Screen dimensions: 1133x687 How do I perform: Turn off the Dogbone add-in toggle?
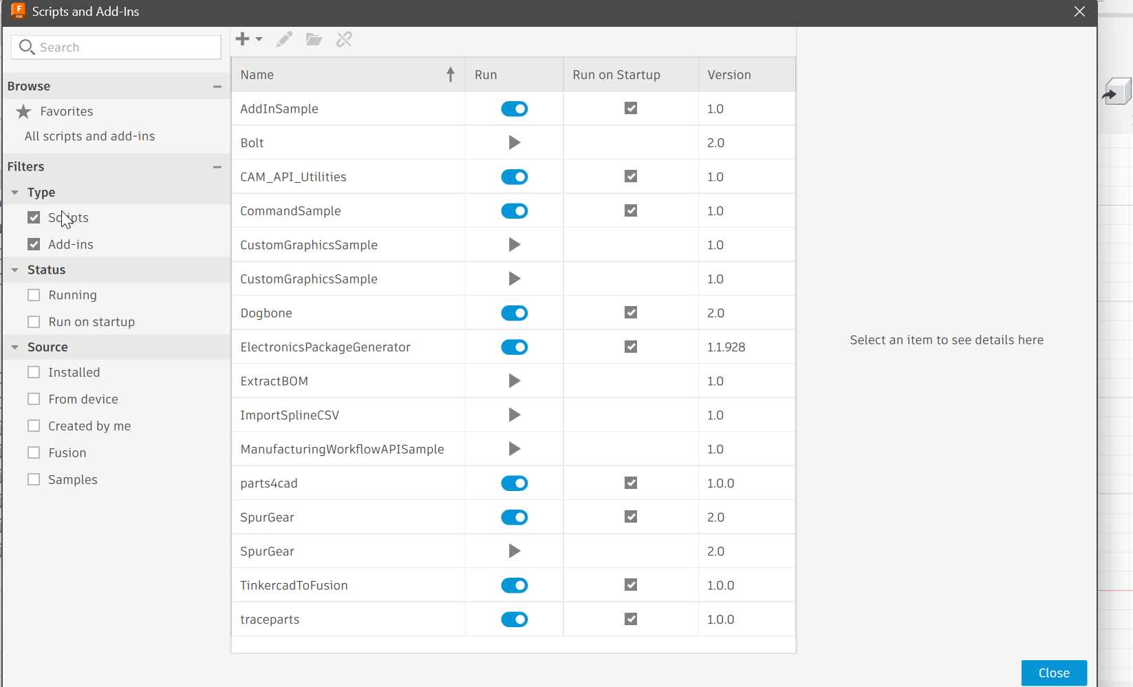[x=514, y=313]
